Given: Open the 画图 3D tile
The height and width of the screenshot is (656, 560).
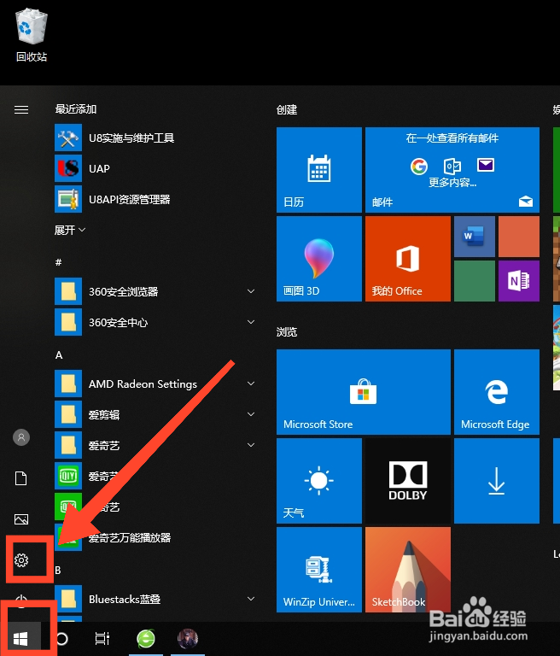Looking at the screenshot, I should click(319, 259).
